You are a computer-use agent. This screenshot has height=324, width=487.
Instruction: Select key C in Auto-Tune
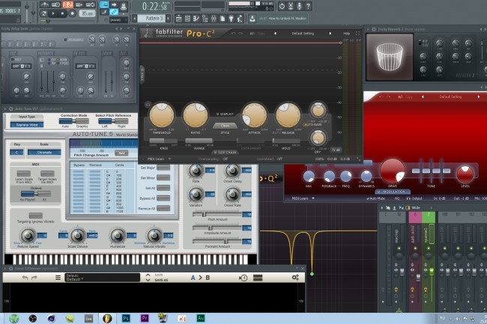coord(16,152)
